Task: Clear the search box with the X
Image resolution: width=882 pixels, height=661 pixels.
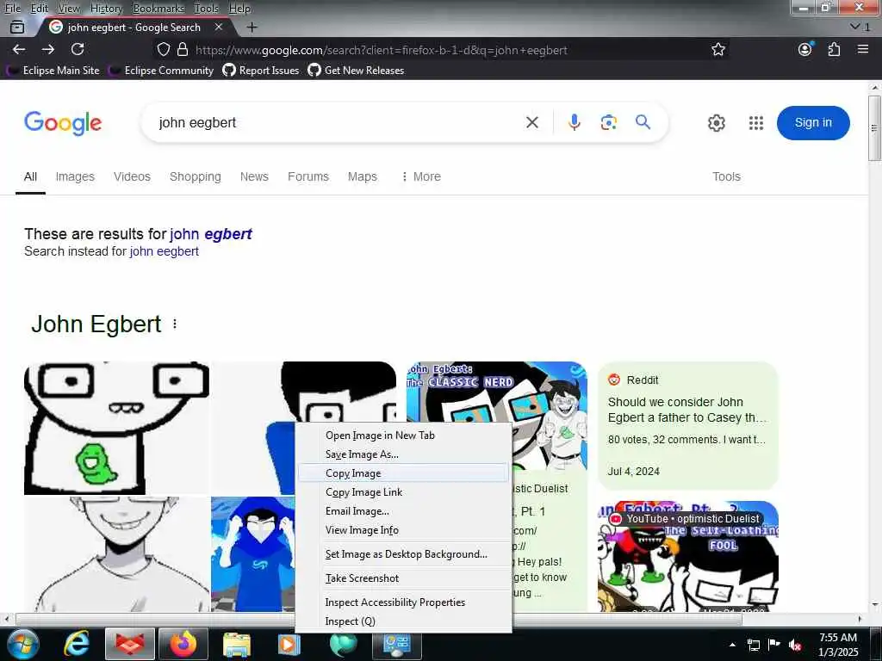Action: coord(532,122)
